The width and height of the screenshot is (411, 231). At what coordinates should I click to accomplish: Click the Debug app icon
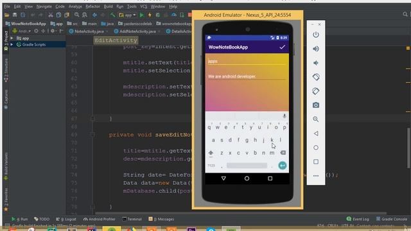[x=158, y=15]
